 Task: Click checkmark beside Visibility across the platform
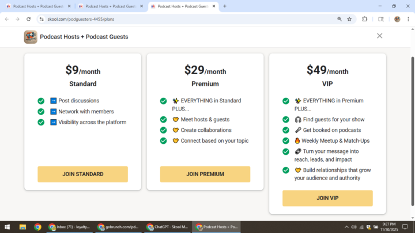[41, 123]
